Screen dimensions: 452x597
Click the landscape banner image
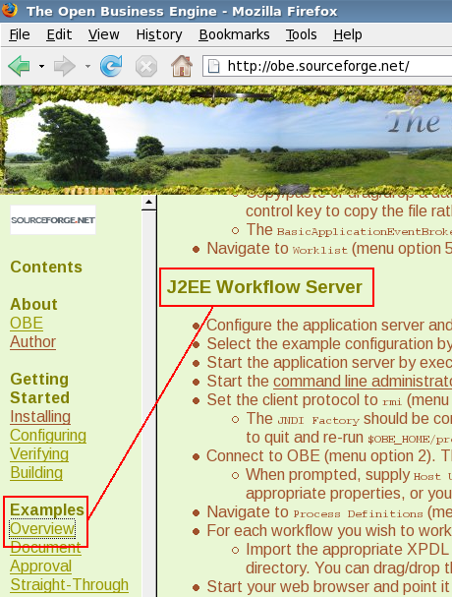tap(226, 140)
